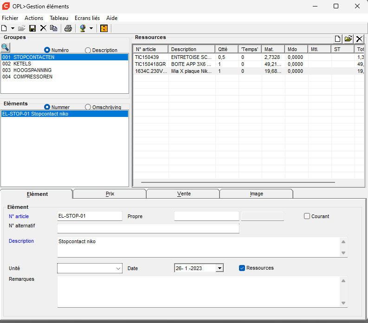Expand the Unité combo box
368x323 pixels.
click(118, 268)
